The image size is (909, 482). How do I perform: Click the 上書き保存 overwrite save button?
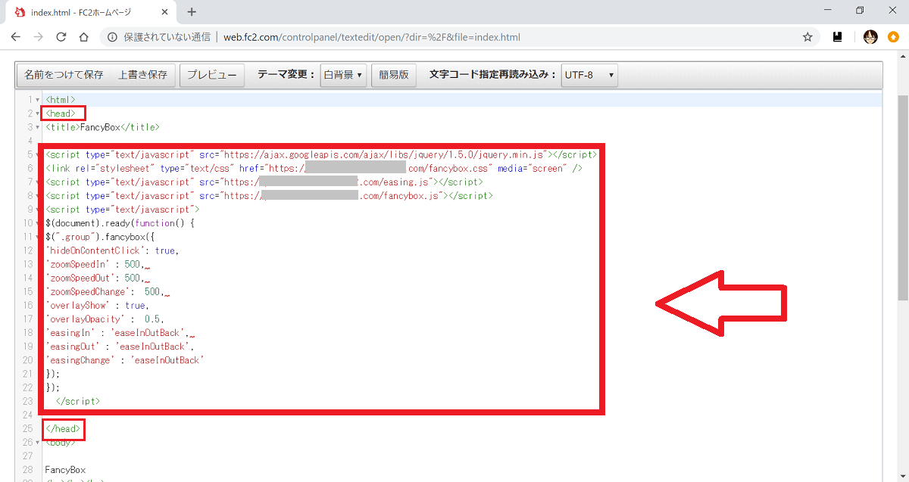tap(140, 75)
